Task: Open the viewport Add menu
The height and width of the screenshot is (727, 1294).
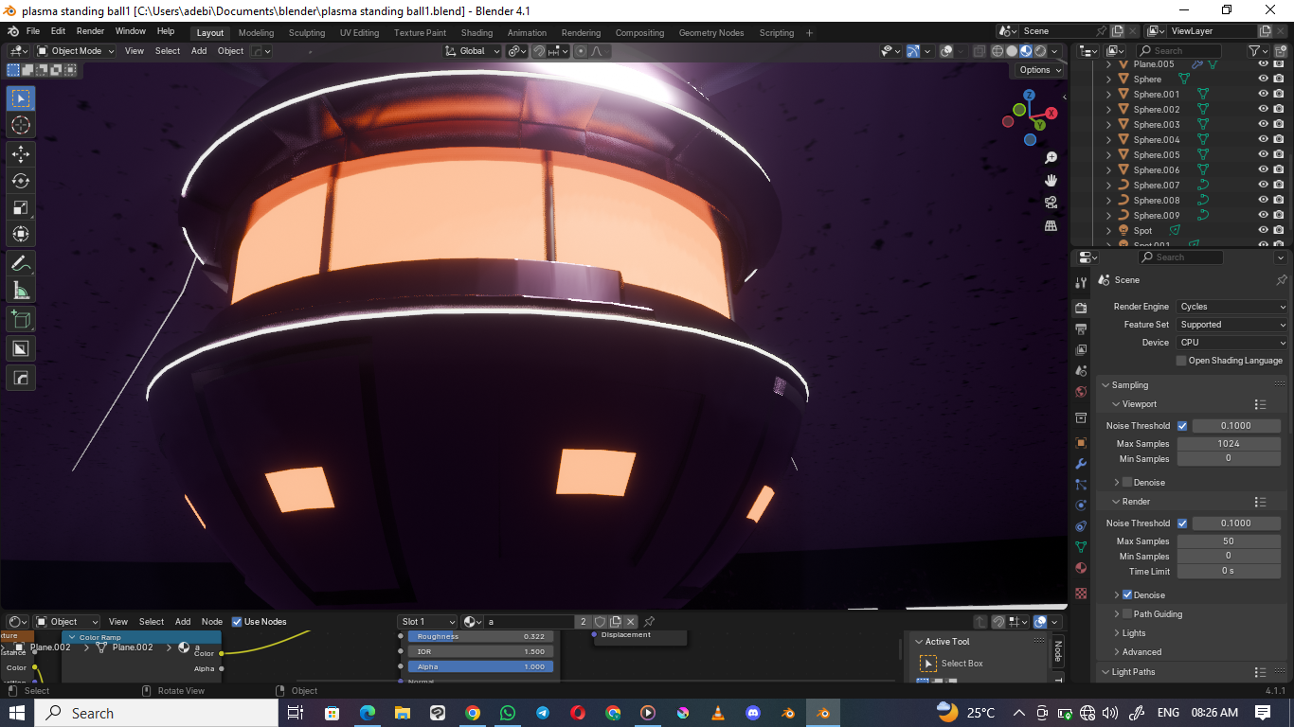Action: click(199, 51)
